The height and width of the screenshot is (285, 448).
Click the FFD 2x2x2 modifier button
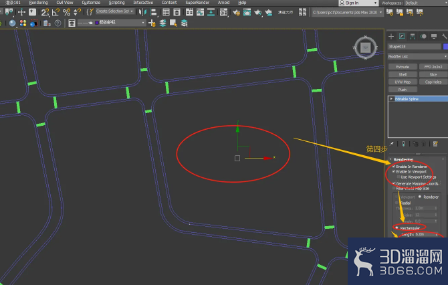pos(433,67)
